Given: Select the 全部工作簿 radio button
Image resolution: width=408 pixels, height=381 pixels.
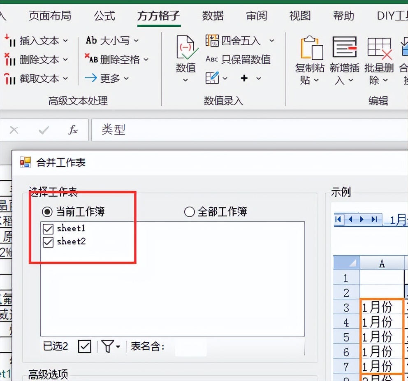Looking at the screenshot, I should pos(189,211).
